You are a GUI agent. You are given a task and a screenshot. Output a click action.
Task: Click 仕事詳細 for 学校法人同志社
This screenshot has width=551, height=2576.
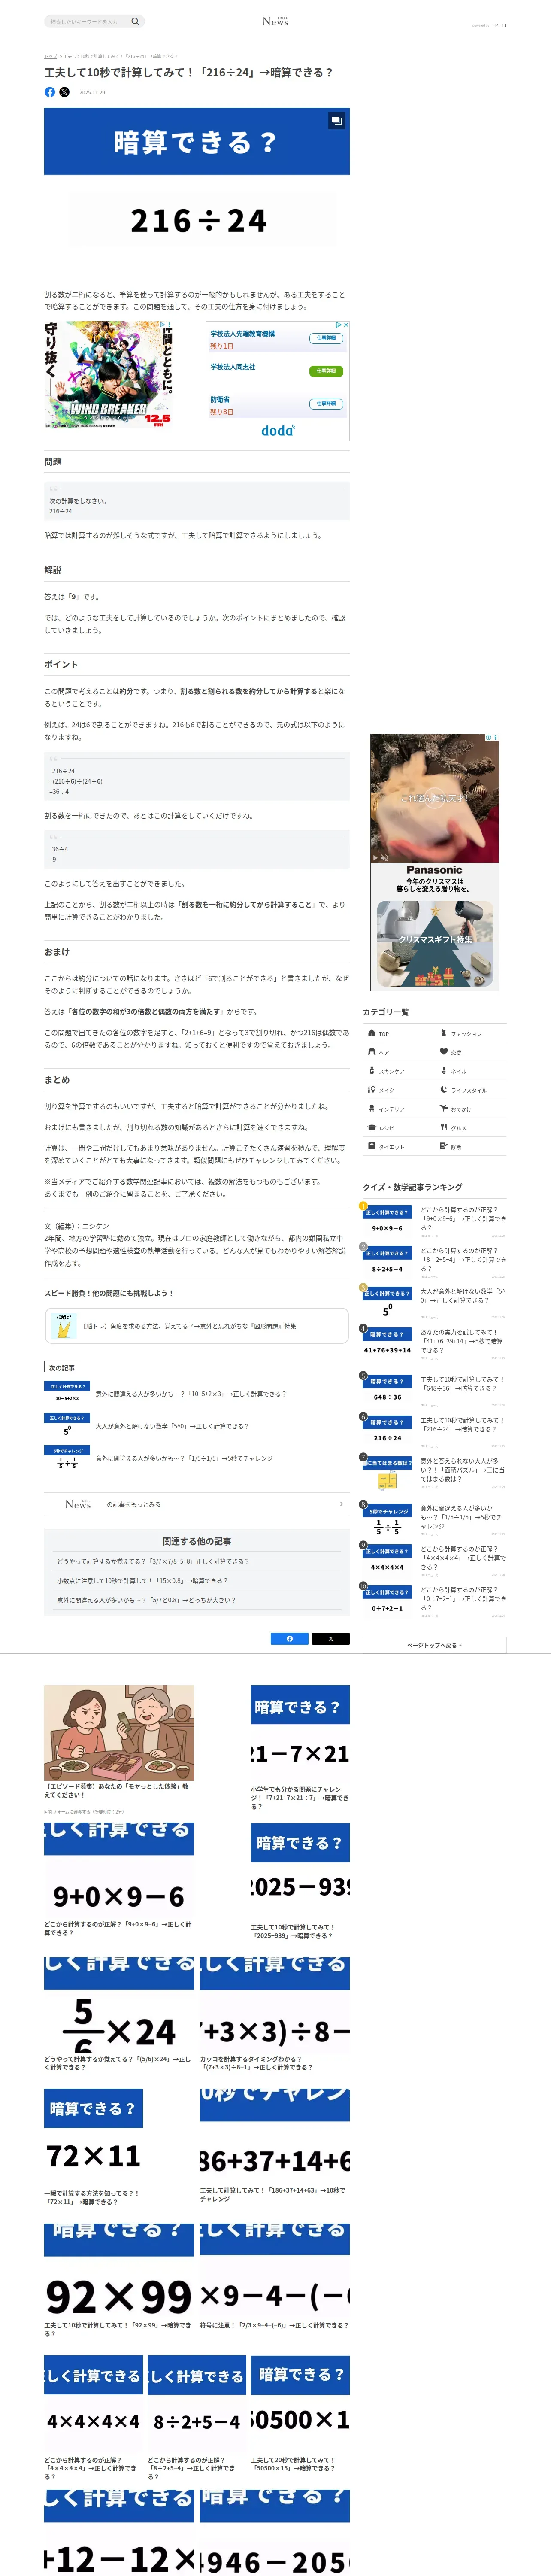point(326,371)
